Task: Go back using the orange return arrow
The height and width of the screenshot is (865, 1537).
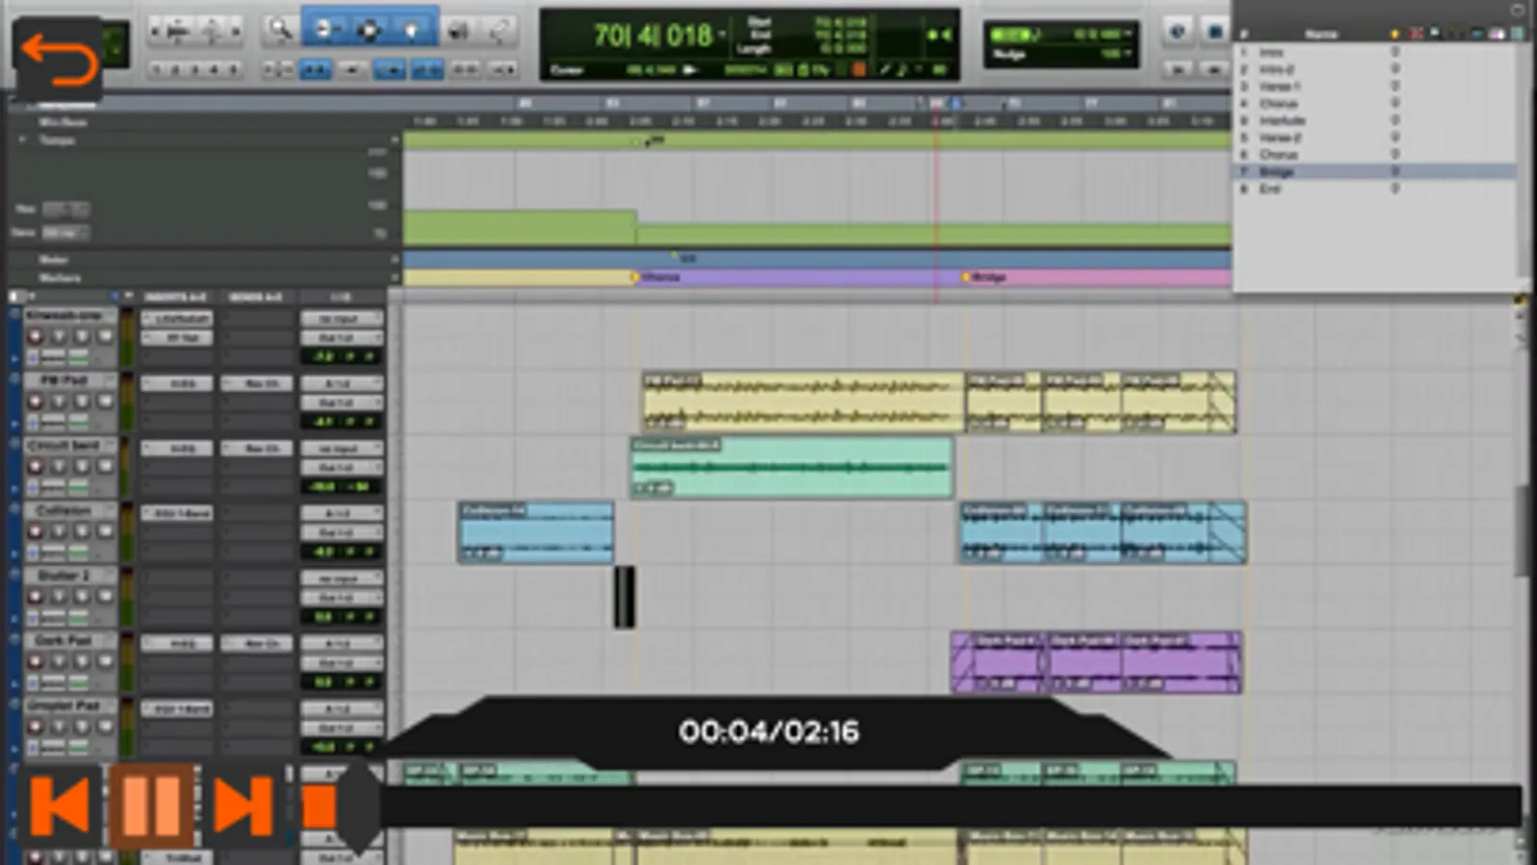Action: pyautogui.click(x=58, y=60)
